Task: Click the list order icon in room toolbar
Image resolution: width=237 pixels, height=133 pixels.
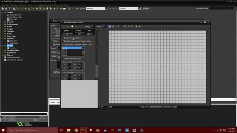Action: click(136, 26)
